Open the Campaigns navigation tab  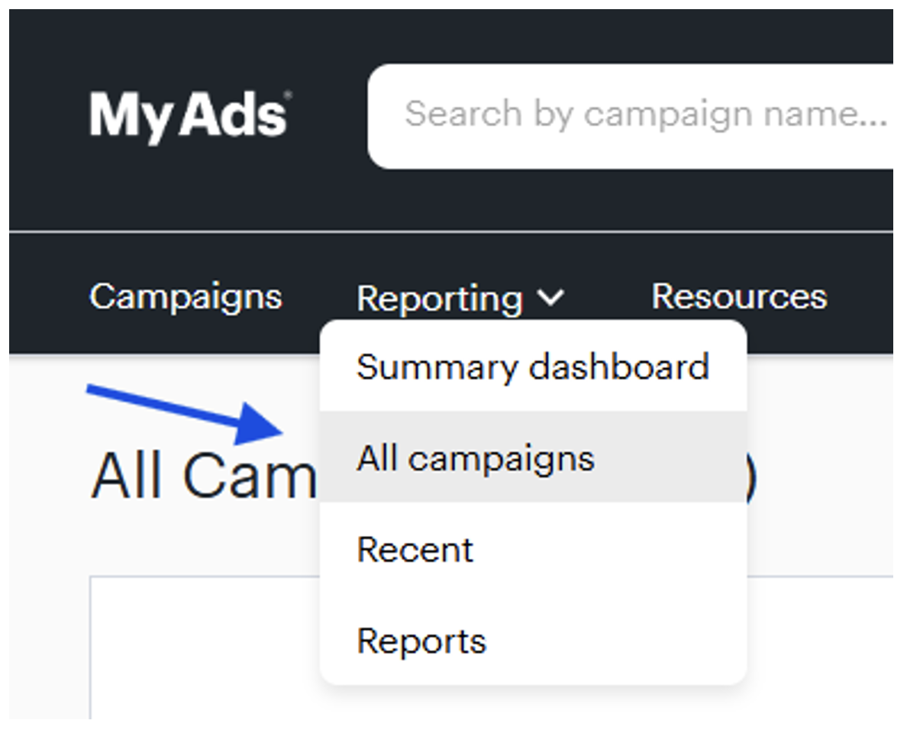[x=186, y=296]
